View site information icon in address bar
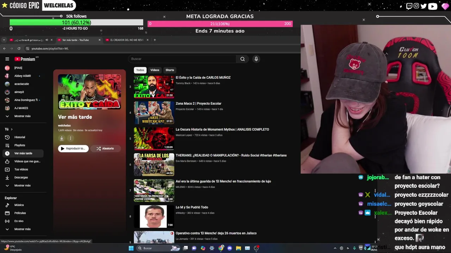This screenshot has height=253, width=451. coord(27,48)
